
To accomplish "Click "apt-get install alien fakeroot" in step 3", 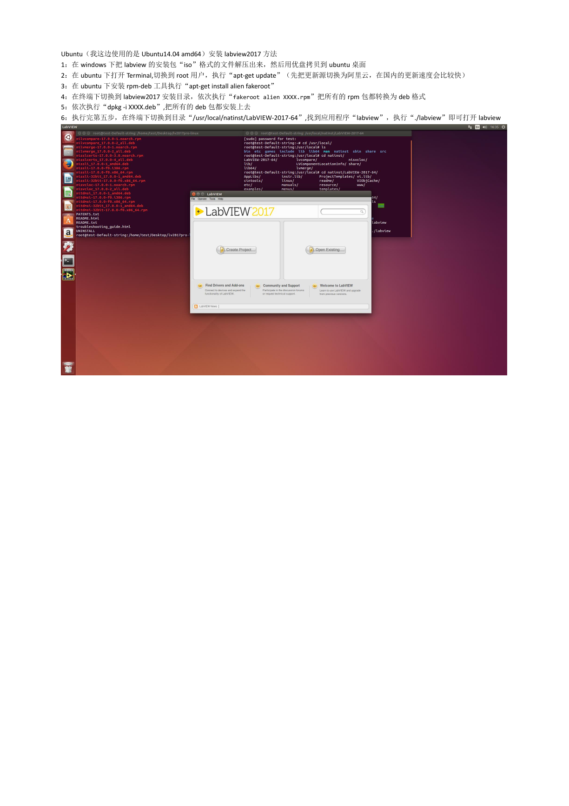I will (230, 86).
